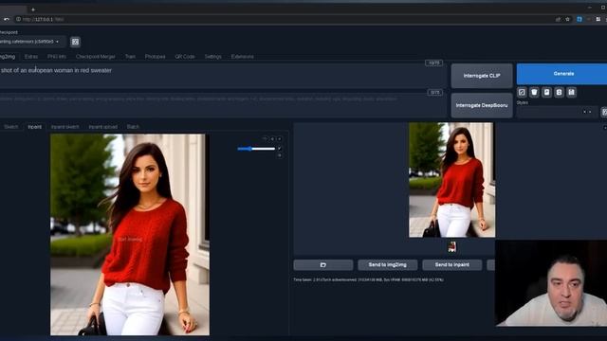Click the refresh checkpoint list icon
The width and height of the screenshot is (607, 341).
[75, 42]
